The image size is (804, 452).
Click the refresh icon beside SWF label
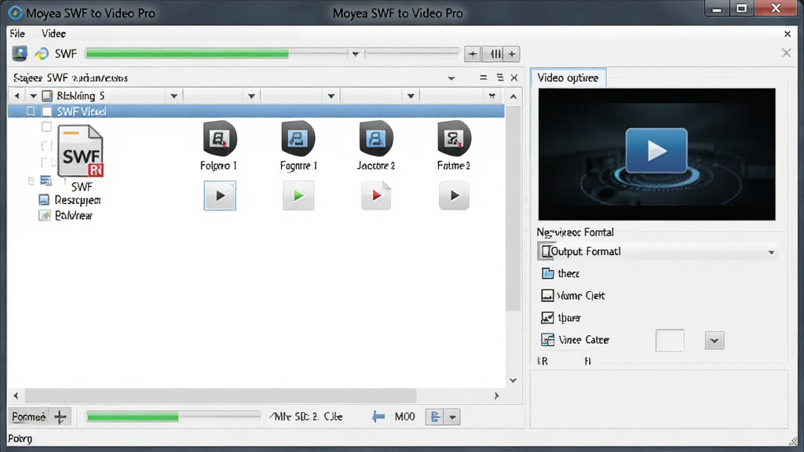pyautogui.click(x=42, y=53)
